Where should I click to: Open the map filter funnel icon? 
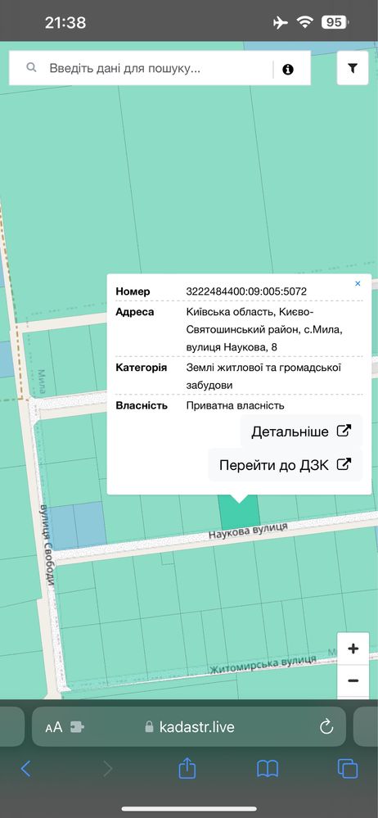[x=353, y=68]
